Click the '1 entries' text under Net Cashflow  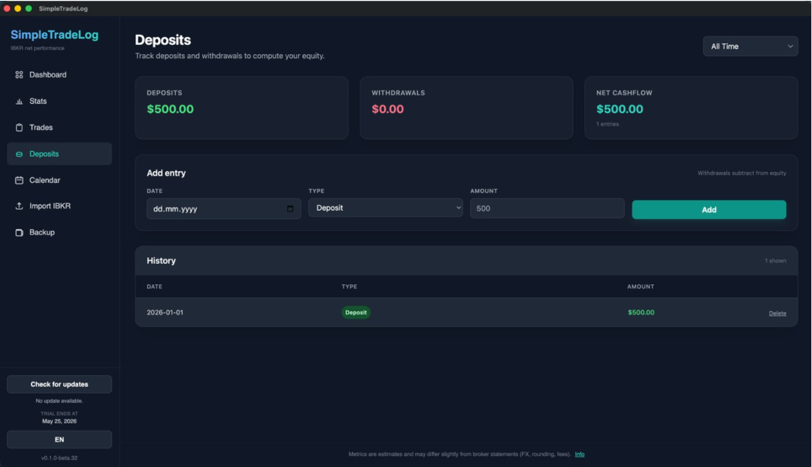click(608, 124)
